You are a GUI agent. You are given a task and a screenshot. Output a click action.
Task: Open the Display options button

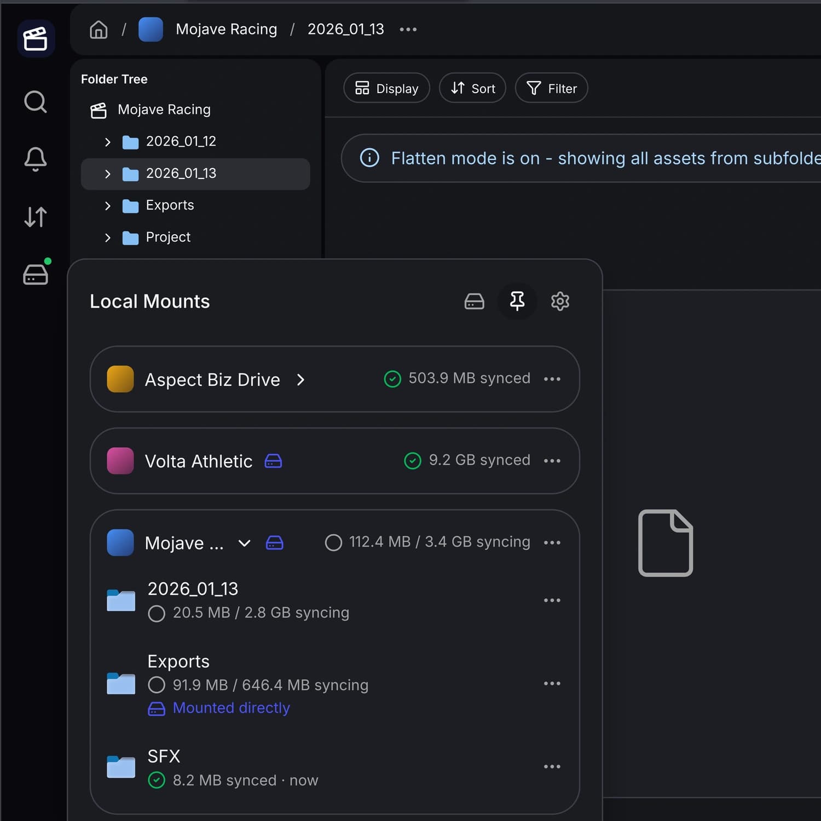[x=386, y=88]
